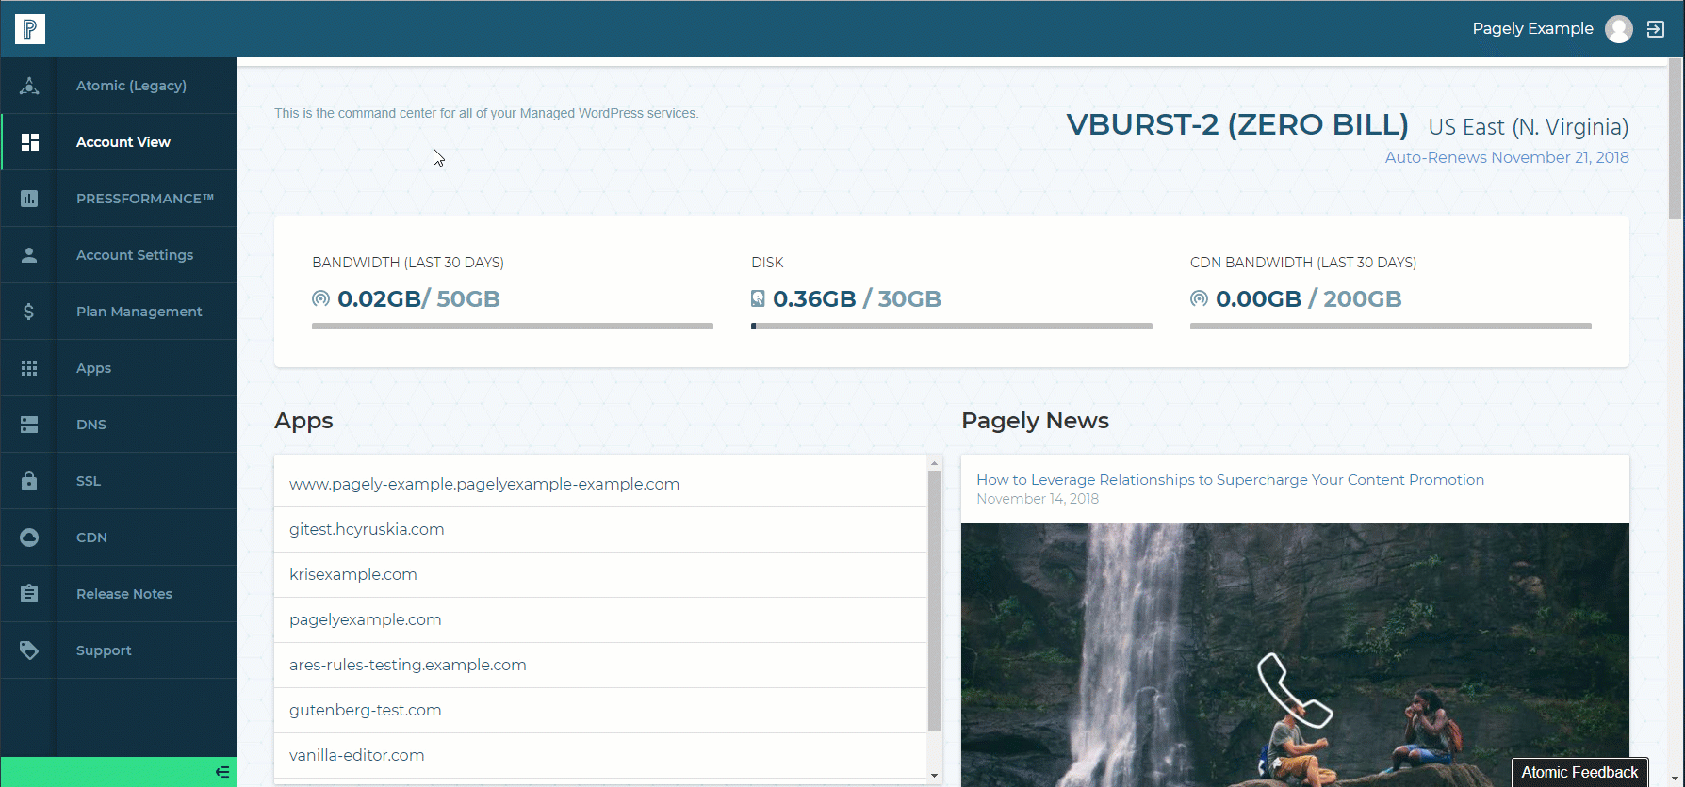This screenshot has height=787, width=1685.
Task: Click the US East (N. Virginia) region text
Action: [x=1529, y=127]
